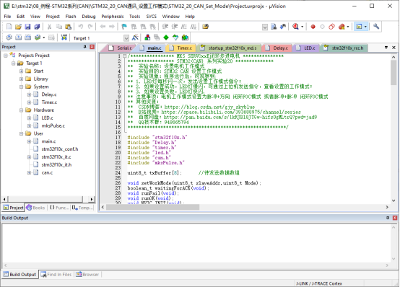Open the Debug menu
This screenshot has height=287, width=400.
89,17
